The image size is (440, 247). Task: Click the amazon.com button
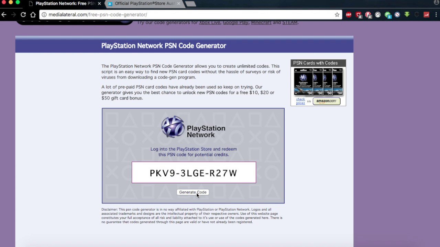pyautogui.click(x=327, y=101)
